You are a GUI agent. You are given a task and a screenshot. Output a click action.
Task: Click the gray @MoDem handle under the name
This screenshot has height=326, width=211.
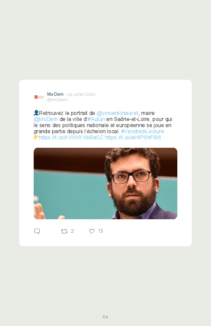57,100
